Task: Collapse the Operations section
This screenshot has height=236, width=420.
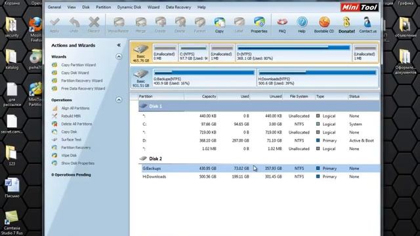Action: [119, 100]
